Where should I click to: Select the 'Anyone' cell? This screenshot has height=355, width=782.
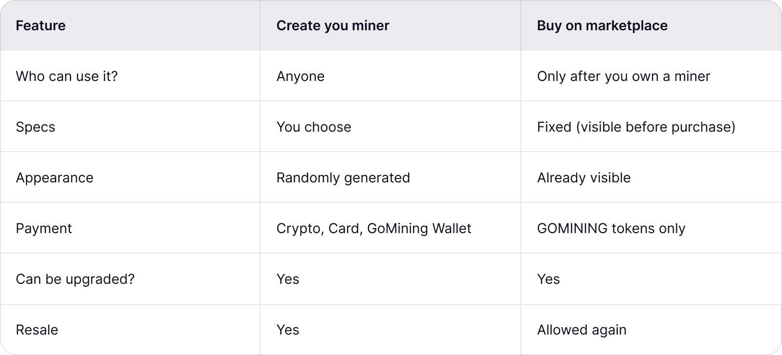(x=300, y=76)
